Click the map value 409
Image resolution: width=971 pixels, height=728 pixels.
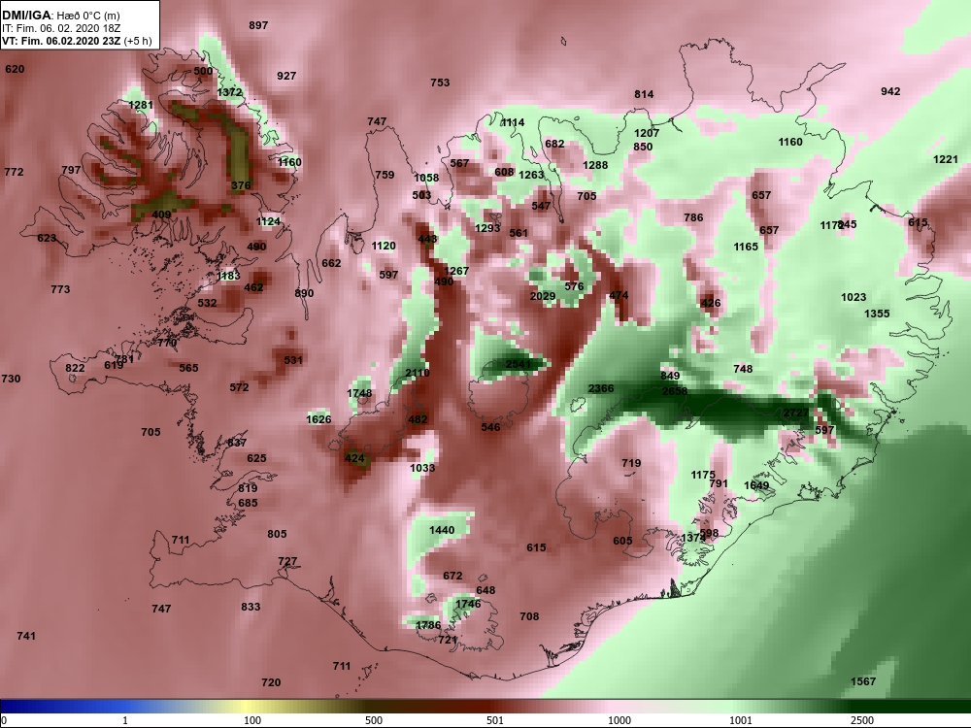[x=161, y=215]
